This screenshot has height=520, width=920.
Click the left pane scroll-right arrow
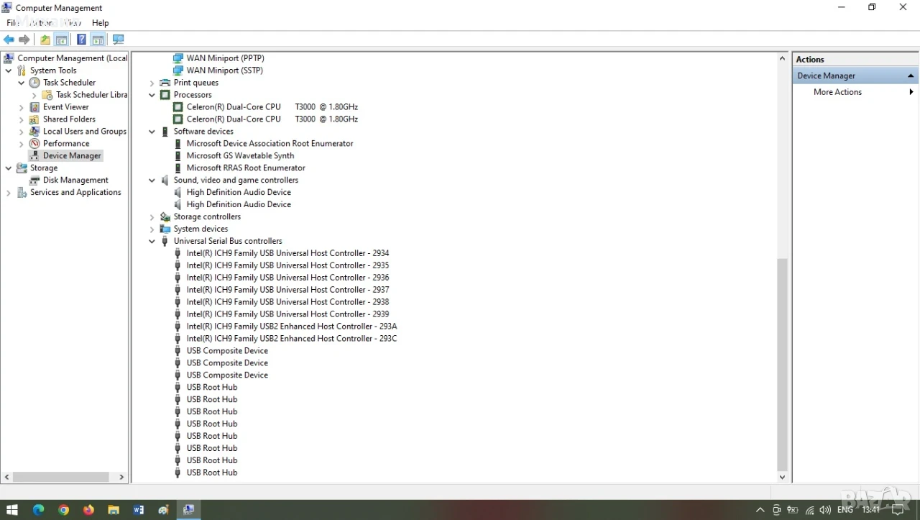[121, 477]
